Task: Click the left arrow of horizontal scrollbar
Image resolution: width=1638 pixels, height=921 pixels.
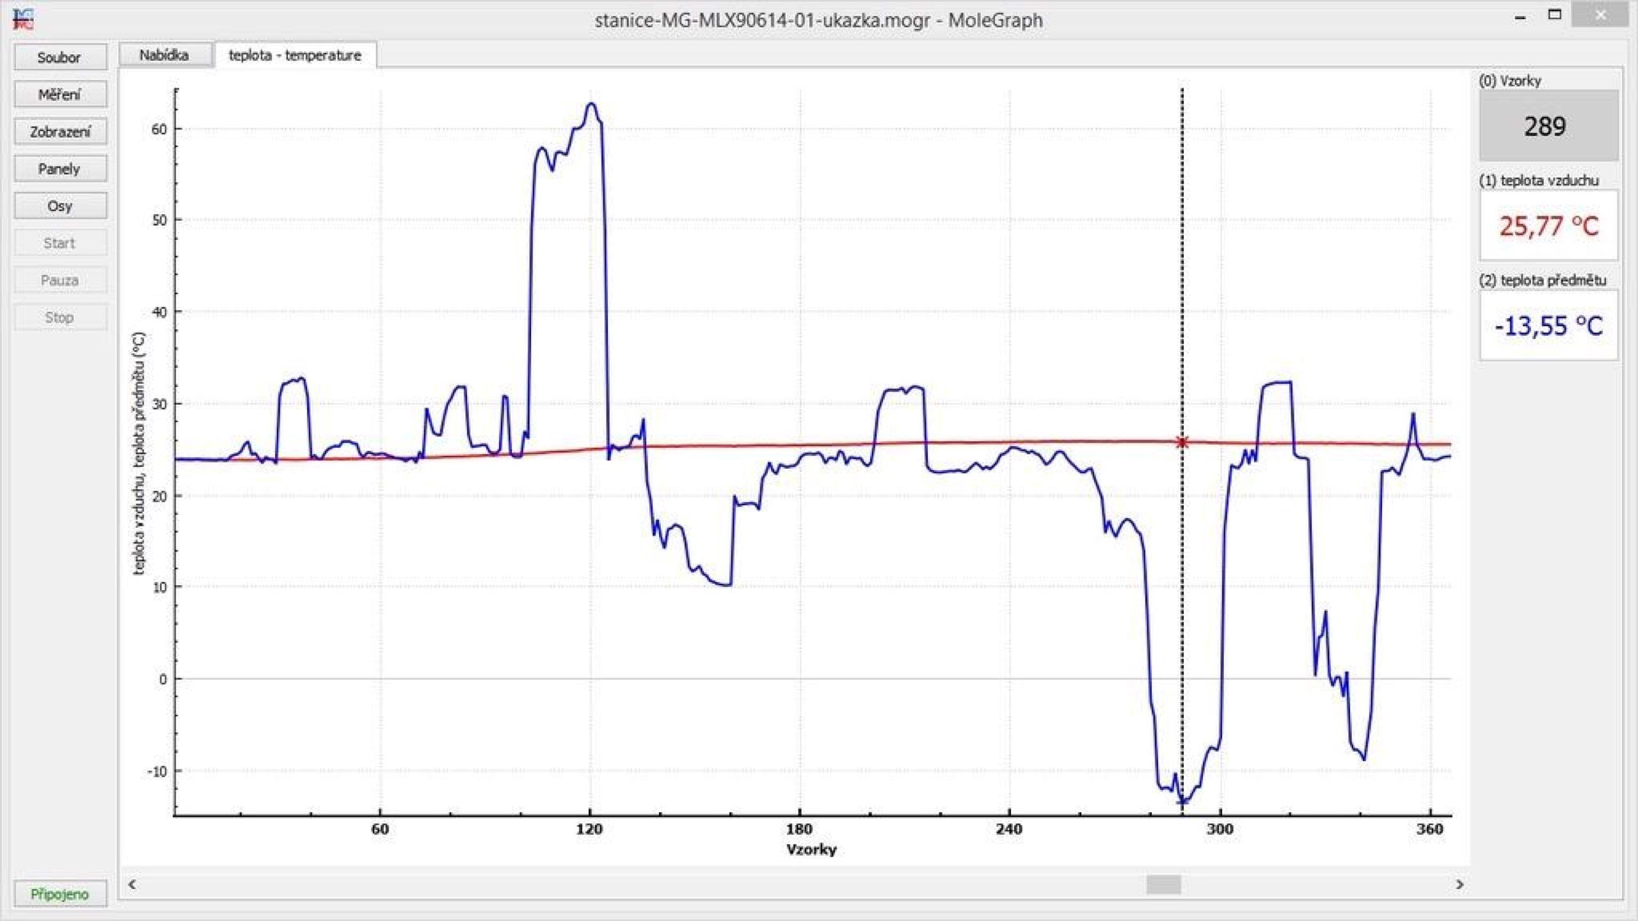Action: 132,885
